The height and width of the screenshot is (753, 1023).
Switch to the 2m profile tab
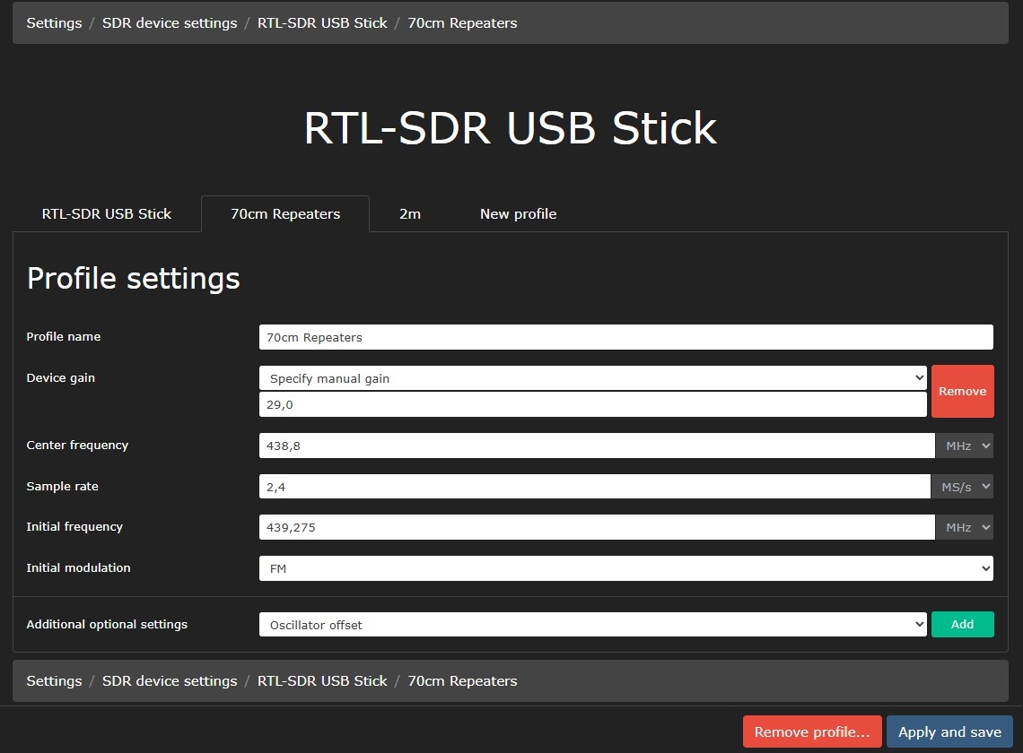tap(410, 214)
